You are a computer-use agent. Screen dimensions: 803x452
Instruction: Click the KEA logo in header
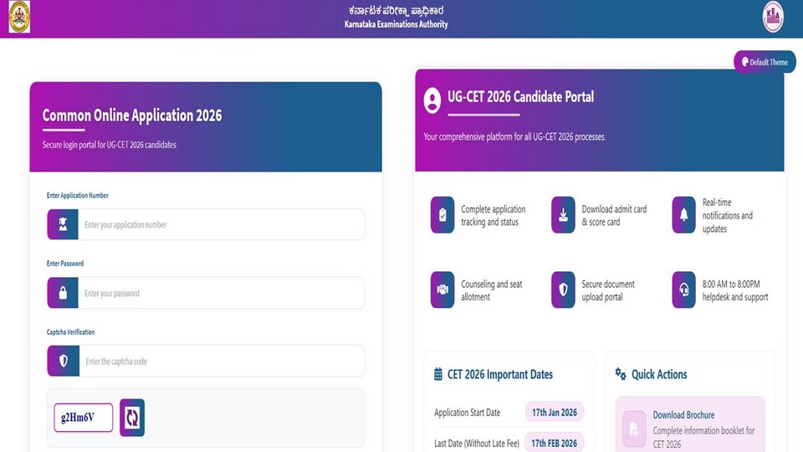click(x=773, y=17)
